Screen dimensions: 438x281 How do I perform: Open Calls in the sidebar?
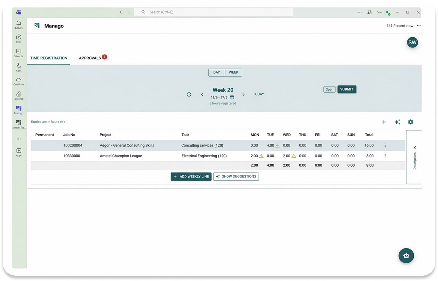(x=19, y=67)
